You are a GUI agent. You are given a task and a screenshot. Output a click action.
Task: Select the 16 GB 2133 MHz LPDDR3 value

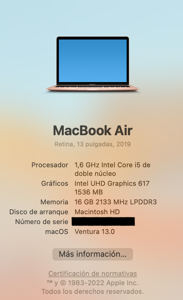tap(116, 202)
